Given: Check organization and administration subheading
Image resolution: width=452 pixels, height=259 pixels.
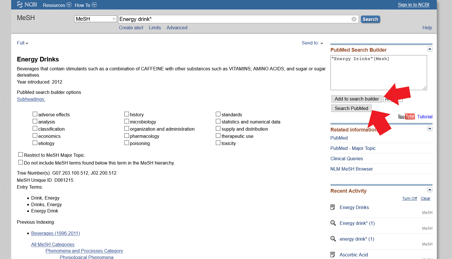Looking at the screenshot, I should [x=127, y=128].
